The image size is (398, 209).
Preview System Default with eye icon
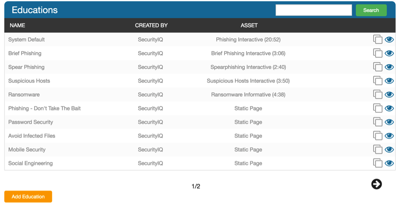389,40
